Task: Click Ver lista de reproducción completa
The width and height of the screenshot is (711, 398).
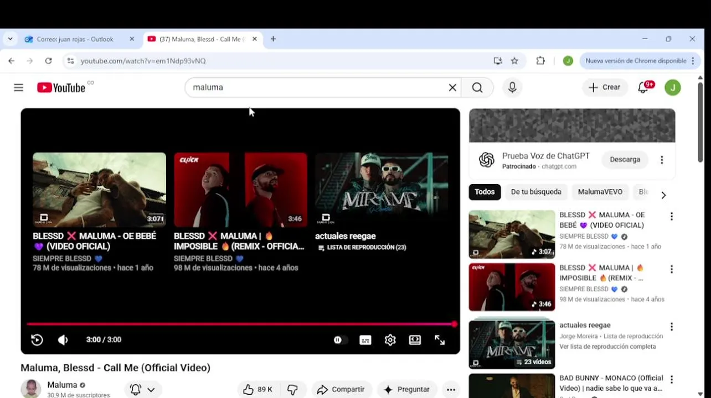Action: click(x=607, y=347)
